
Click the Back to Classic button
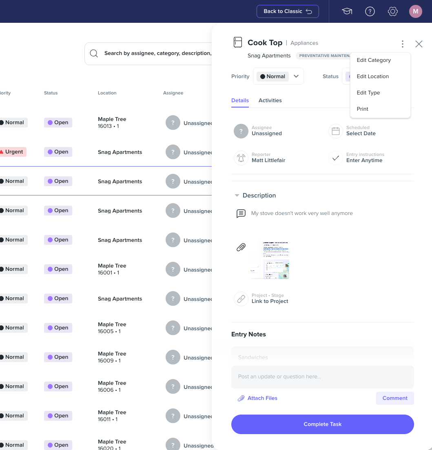(x=288, y=11)
